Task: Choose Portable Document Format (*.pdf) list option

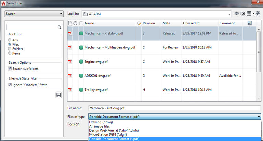Action: pos(175,139)
